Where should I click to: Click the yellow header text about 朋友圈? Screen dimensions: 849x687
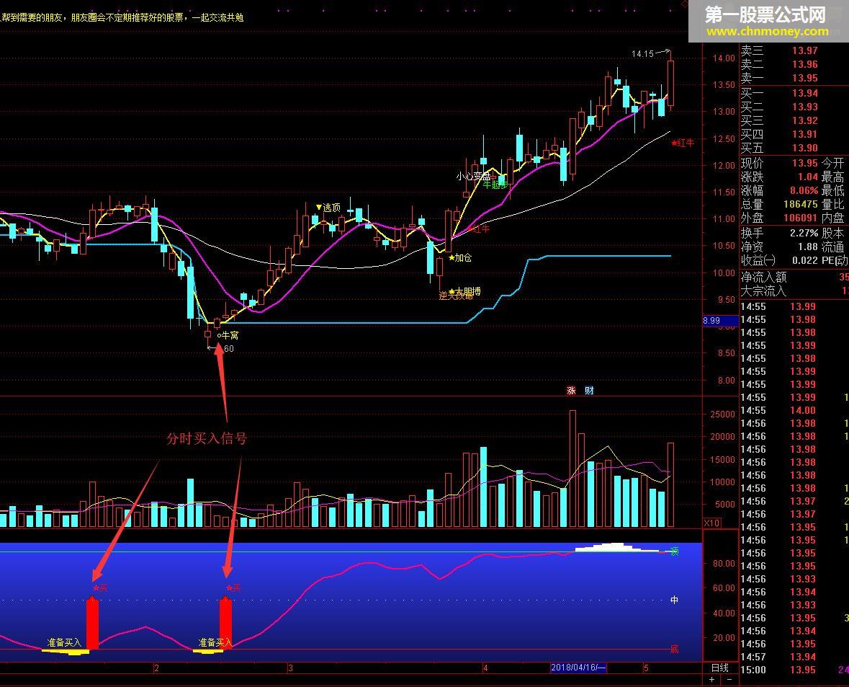point(122,17)
